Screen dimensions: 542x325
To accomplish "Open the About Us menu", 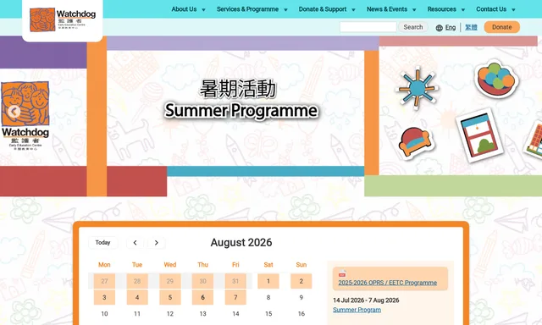I will (x=184, y=9).
